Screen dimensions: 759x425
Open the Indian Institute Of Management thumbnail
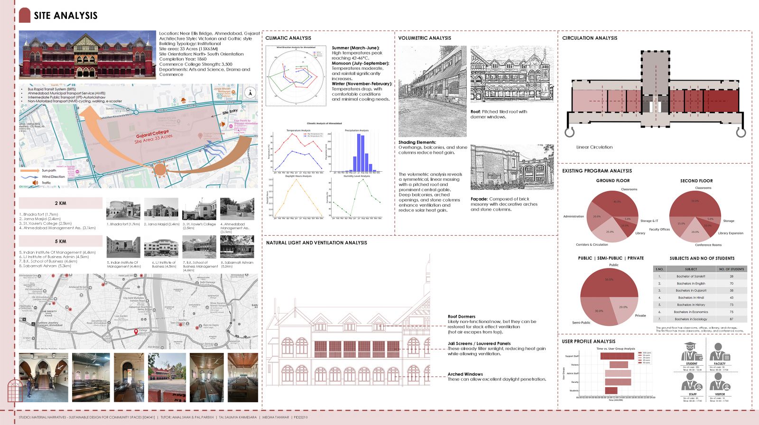[123, 247]
